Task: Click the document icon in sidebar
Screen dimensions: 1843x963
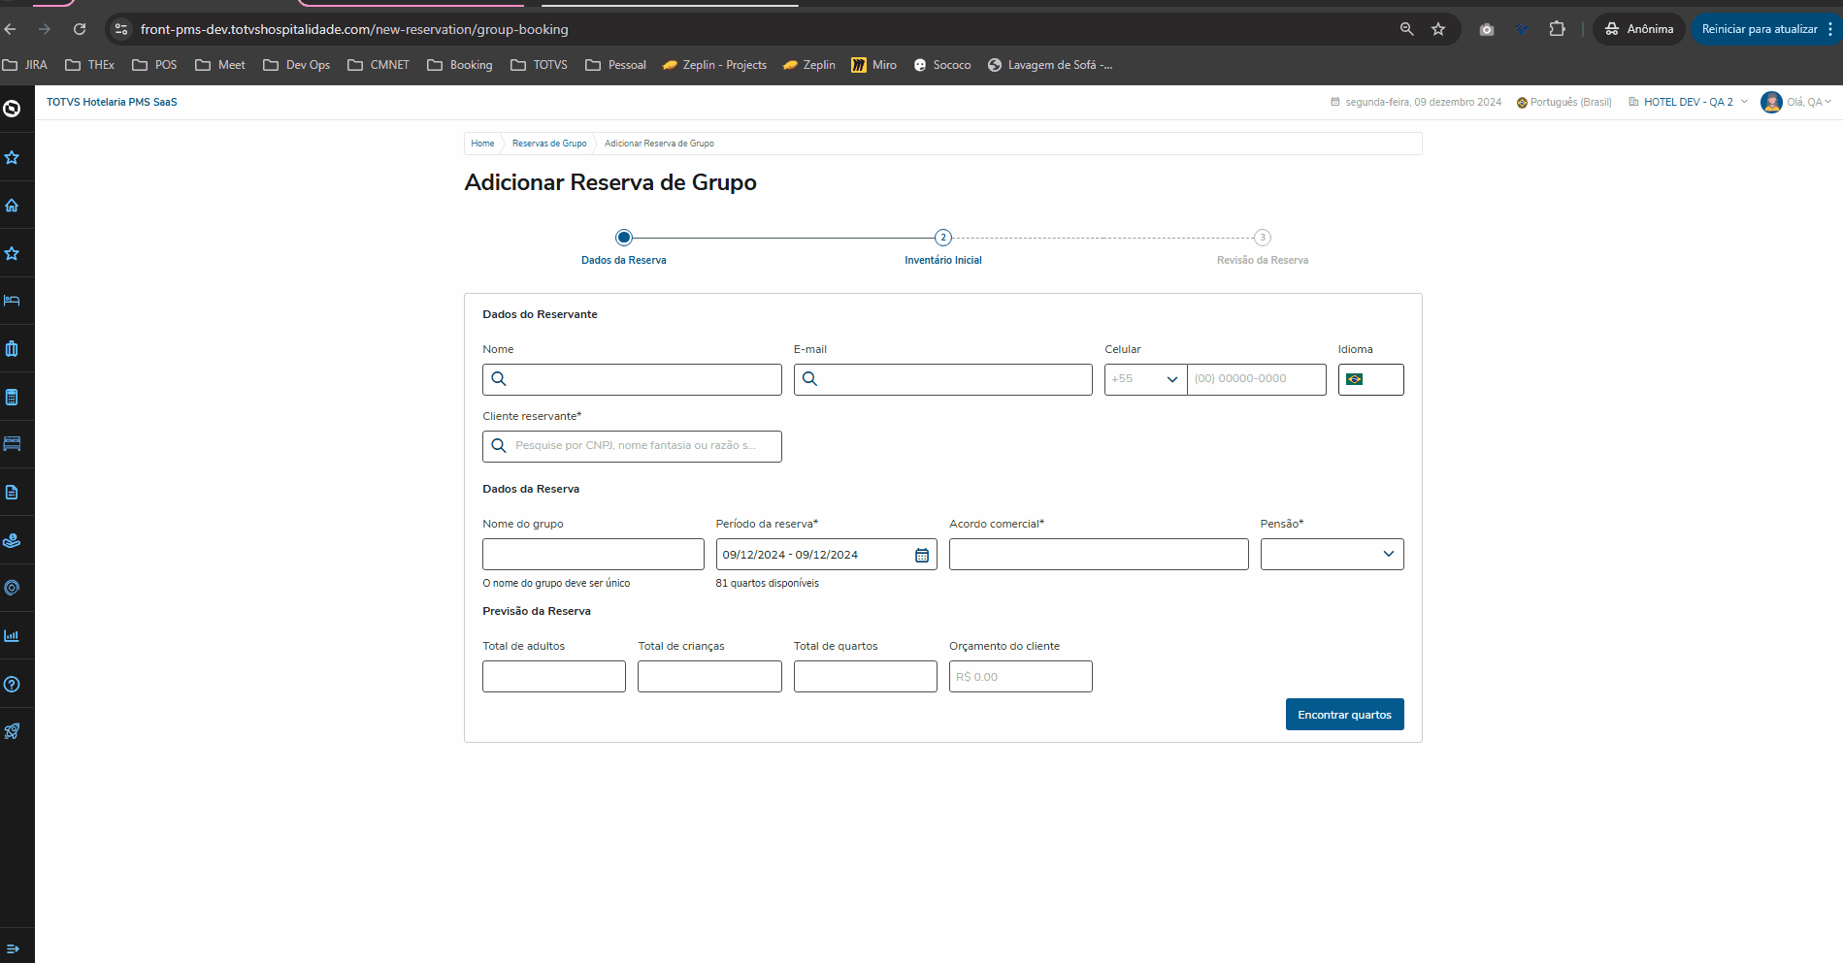Action: [x=12, y=493]
